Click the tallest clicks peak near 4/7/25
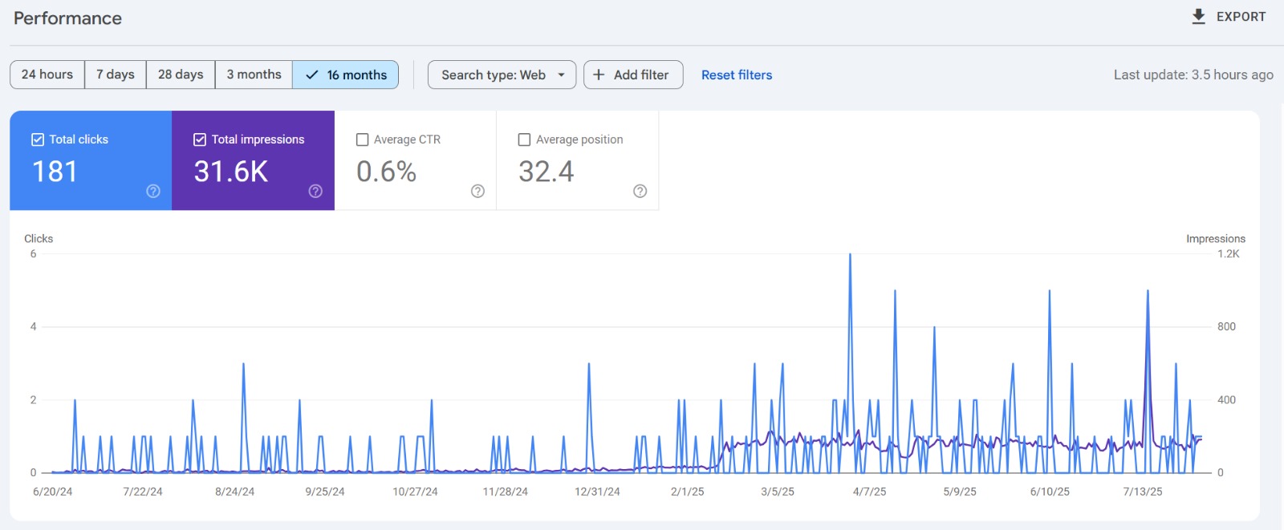Screen dimensions: 1284x530 pos(850,256)
